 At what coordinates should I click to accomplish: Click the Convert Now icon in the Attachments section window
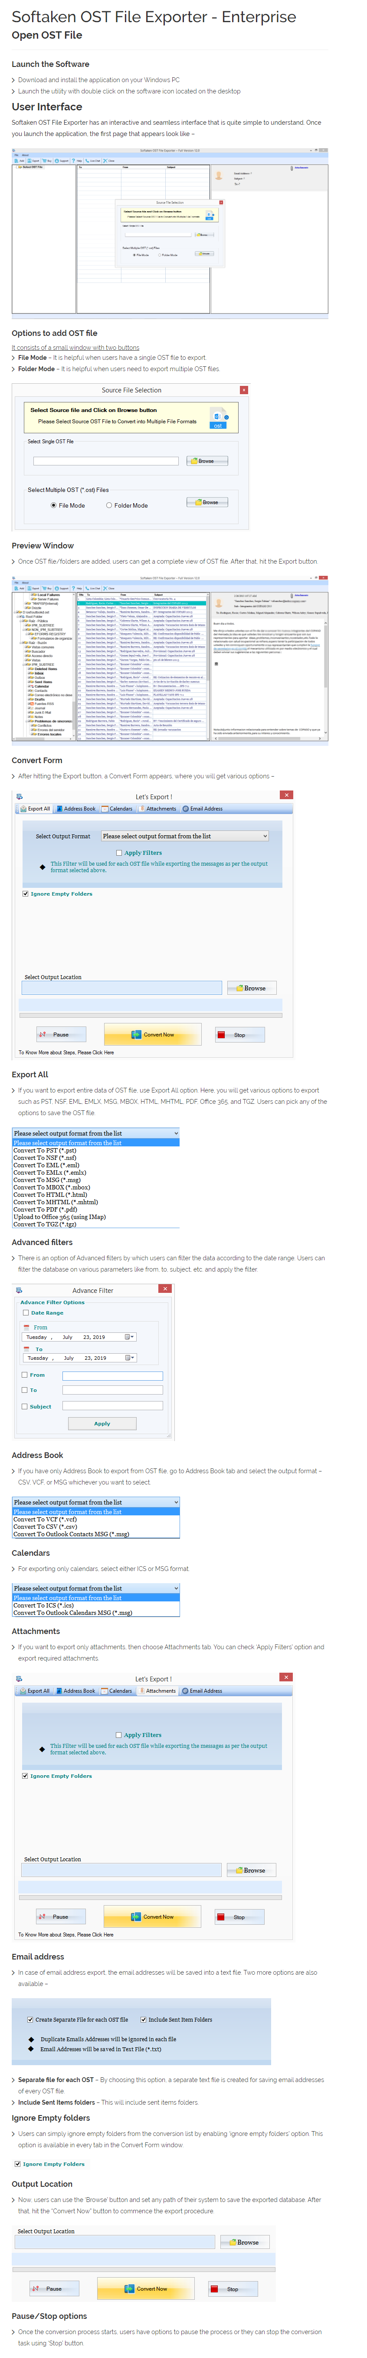click(136, 1917)
